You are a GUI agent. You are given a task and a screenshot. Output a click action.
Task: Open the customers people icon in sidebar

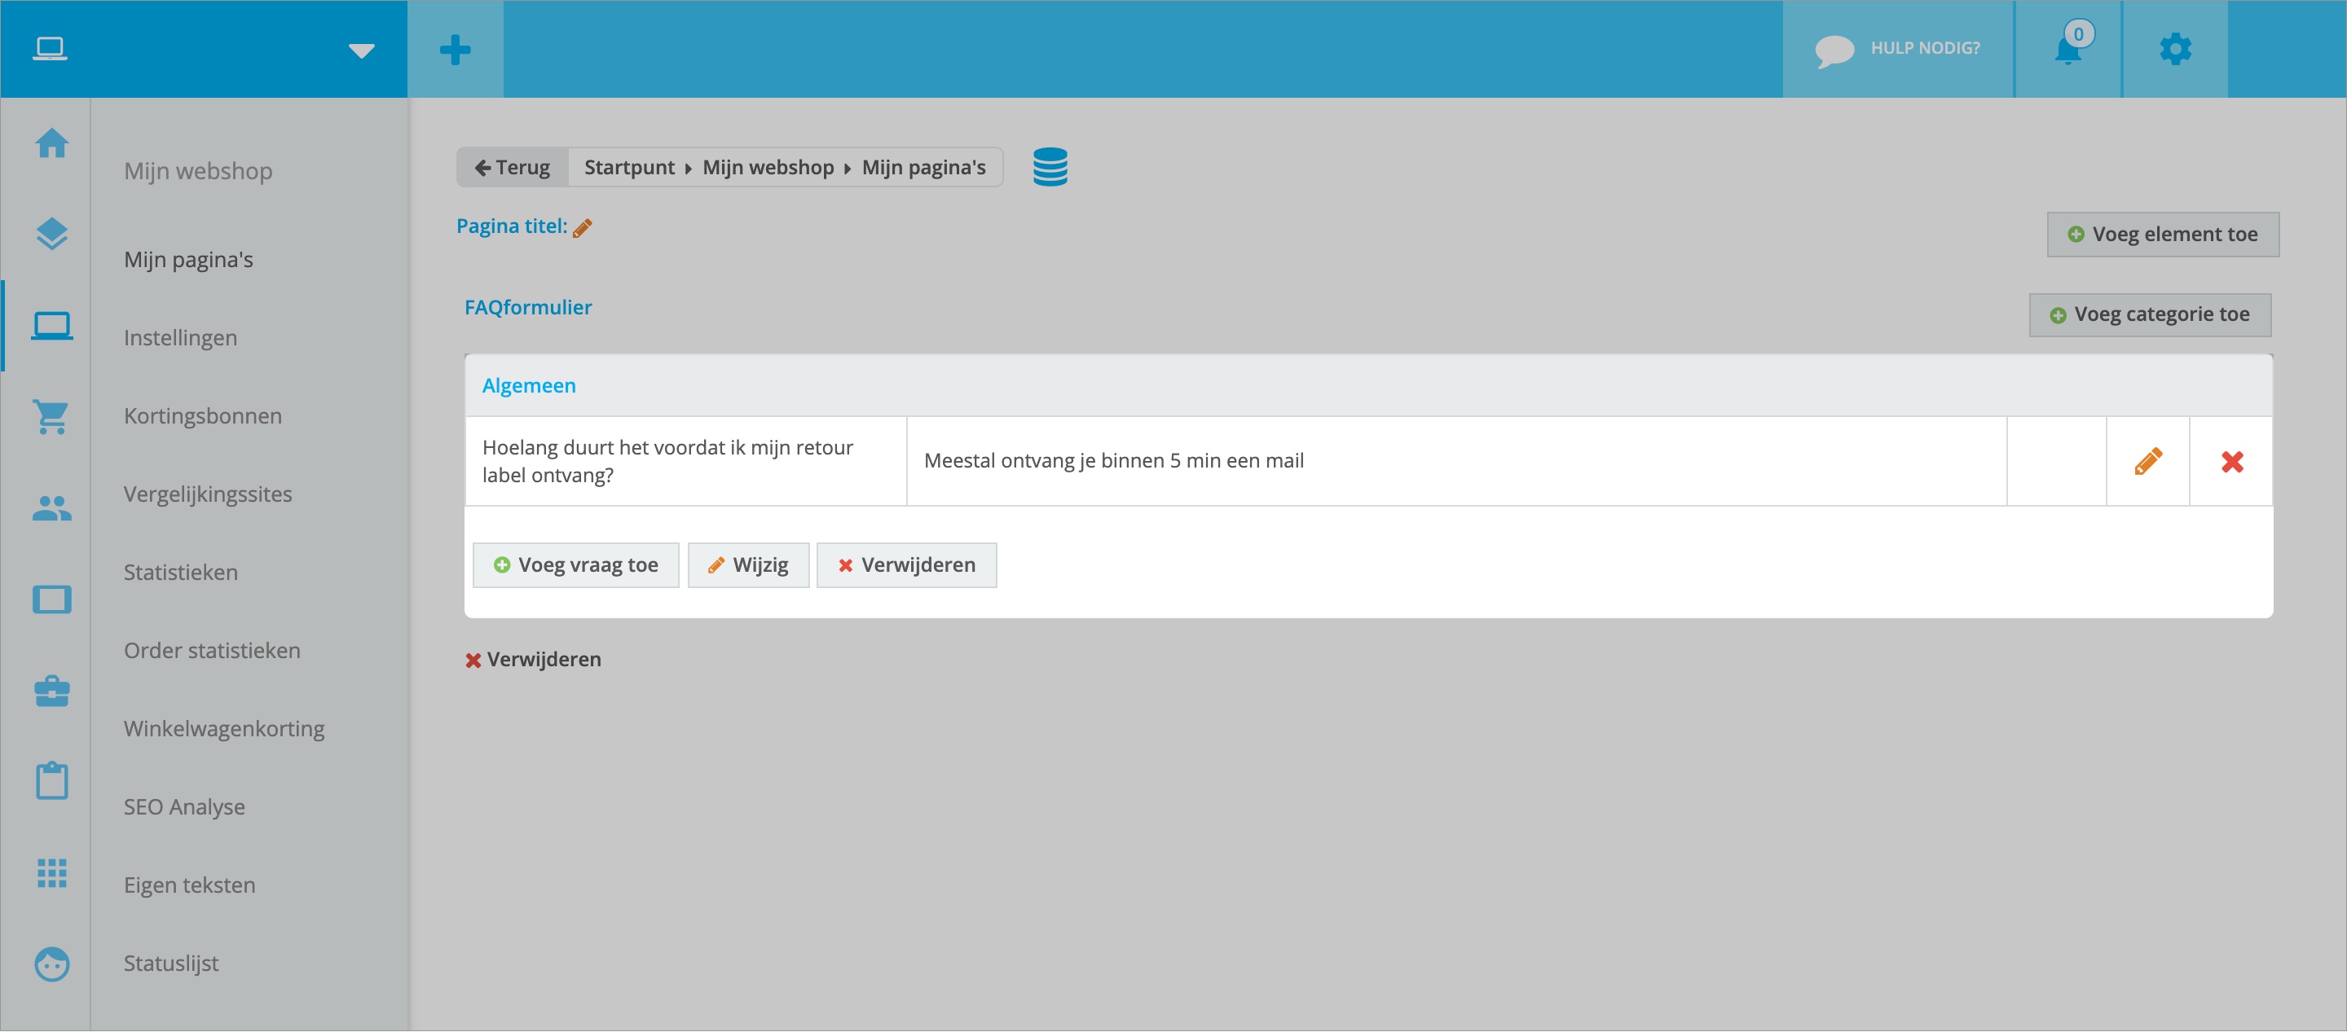(52, 508)
